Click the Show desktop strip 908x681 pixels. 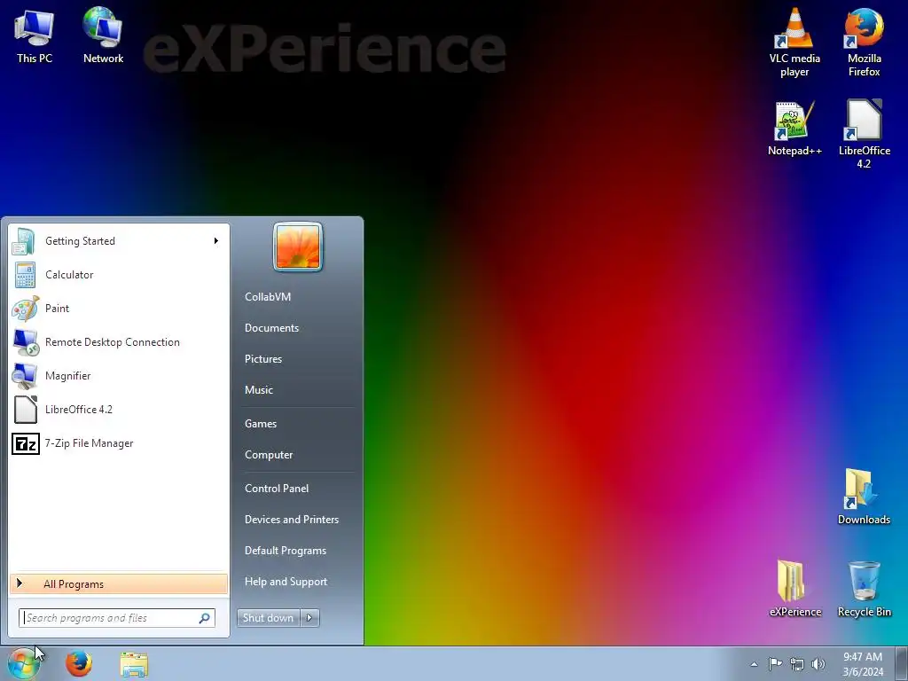coord(902,663)
